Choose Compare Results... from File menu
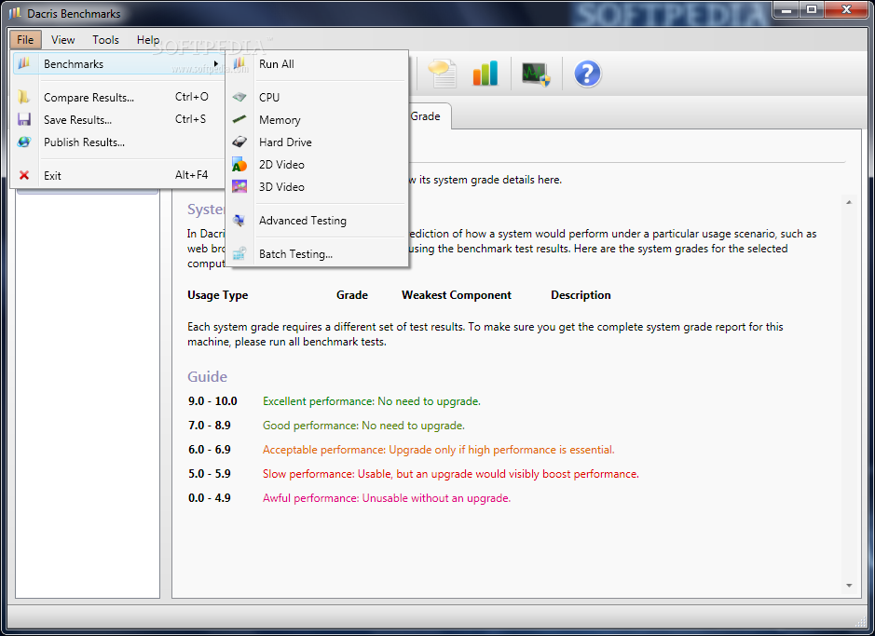875x636 pixels. pyautogui.click(x=118, y=97)
